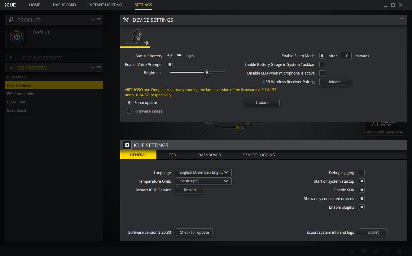
Task: Click the wireless signal status icon
Action: click(170, 56)
